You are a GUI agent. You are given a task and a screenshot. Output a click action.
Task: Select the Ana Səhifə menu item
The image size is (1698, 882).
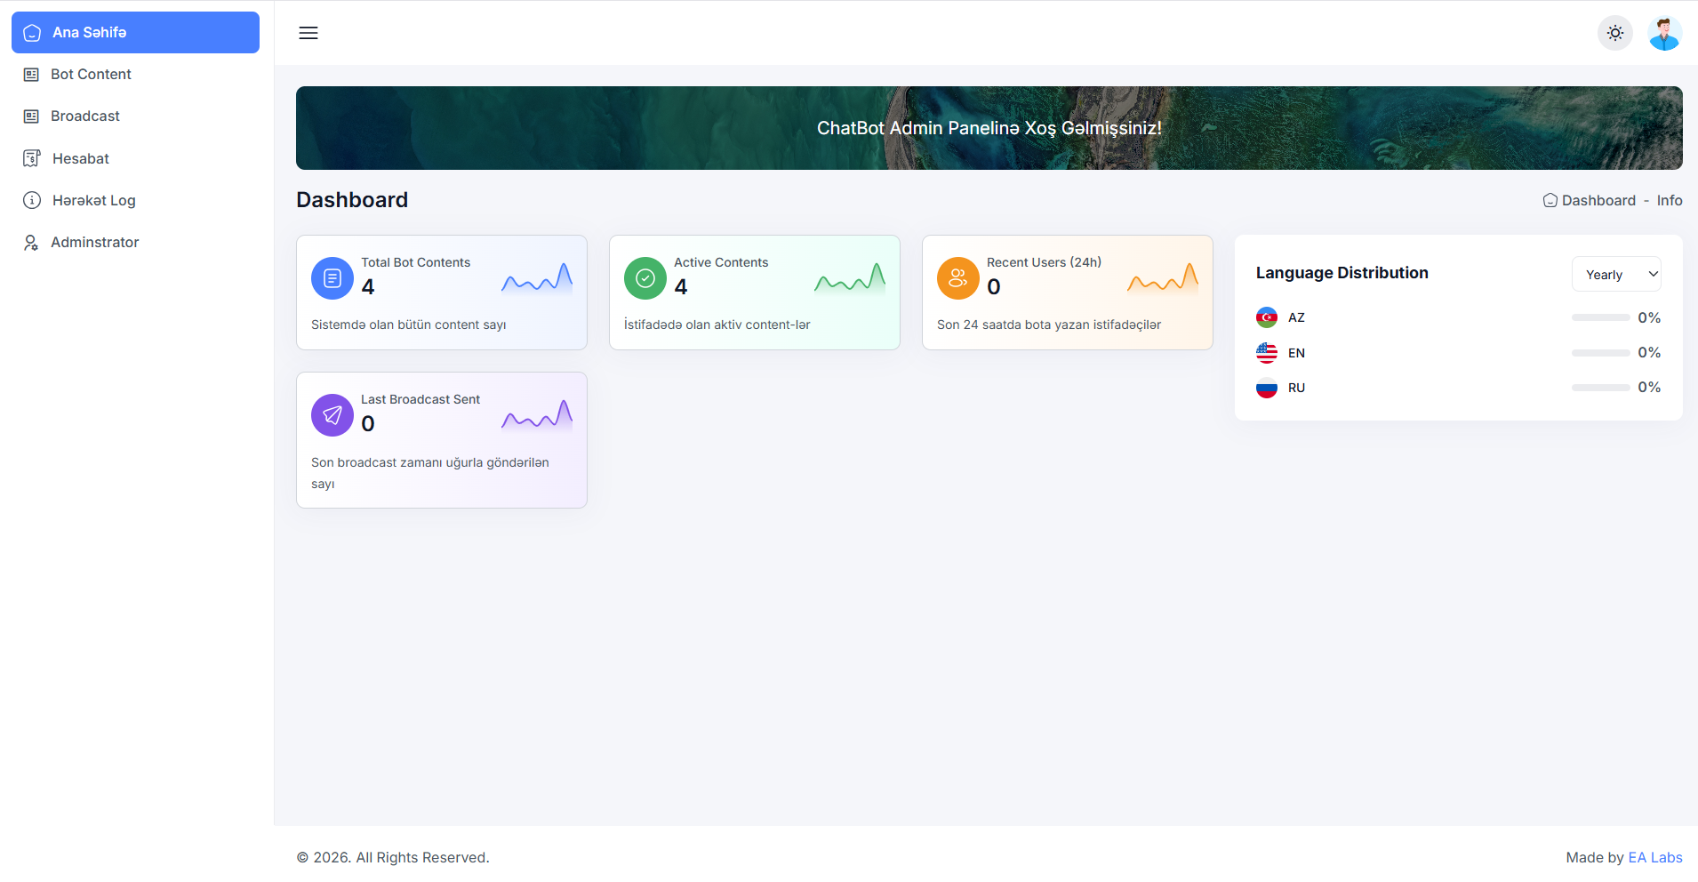(135, 32)
